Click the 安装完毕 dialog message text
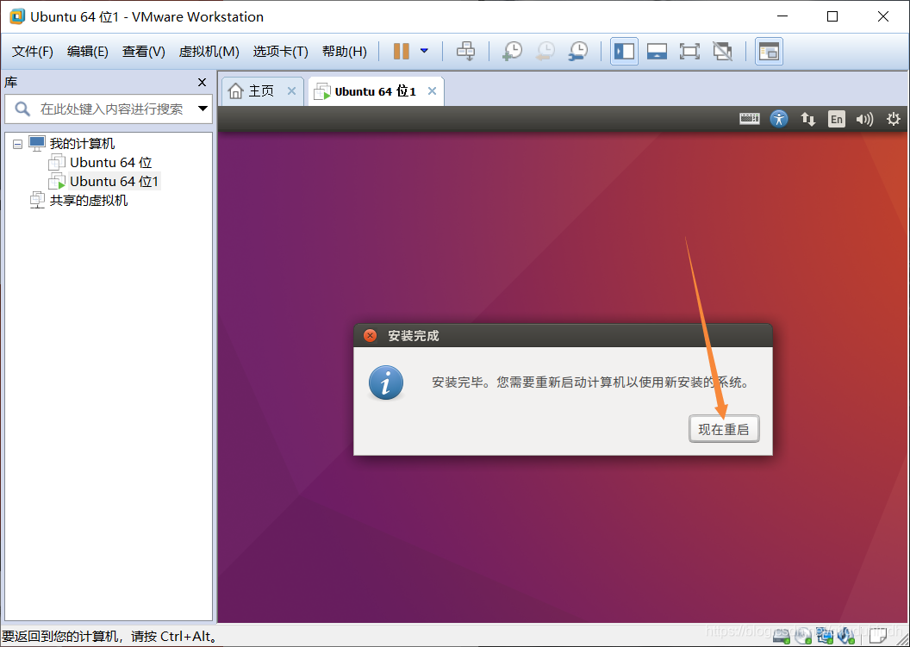 591,383
